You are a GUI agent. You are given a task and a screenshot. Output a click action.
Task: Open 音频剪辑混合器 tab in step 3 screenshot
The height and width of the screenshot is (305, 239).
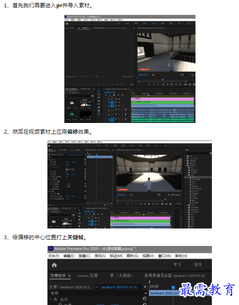click(x=174, y=276)
